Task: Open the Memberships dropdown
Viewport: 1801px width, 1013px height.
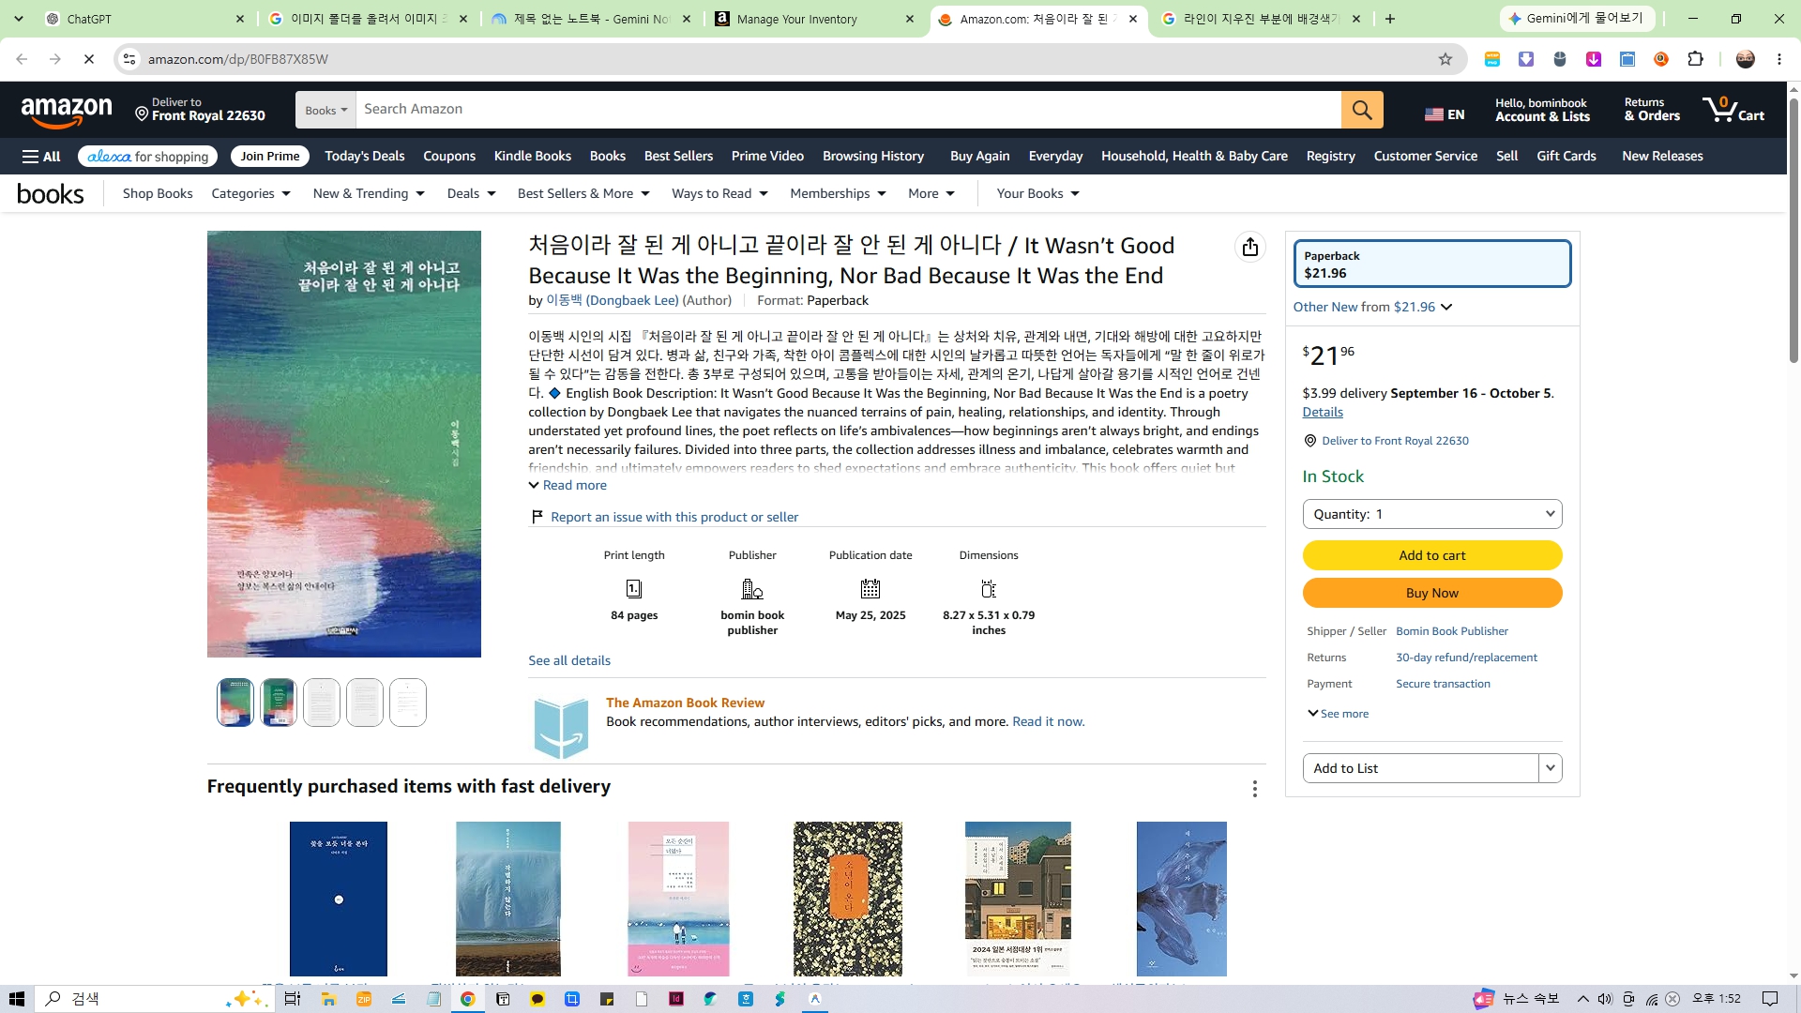Action: pos(838,193)
